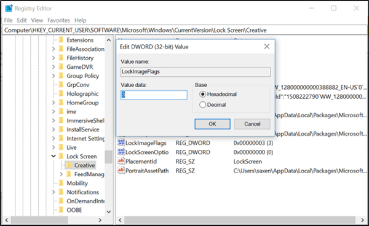Screen dimensions: 369x226
Task: Close the Edit DWORD dialog with X
Action: pyautogui.click(x=267, y=47)
